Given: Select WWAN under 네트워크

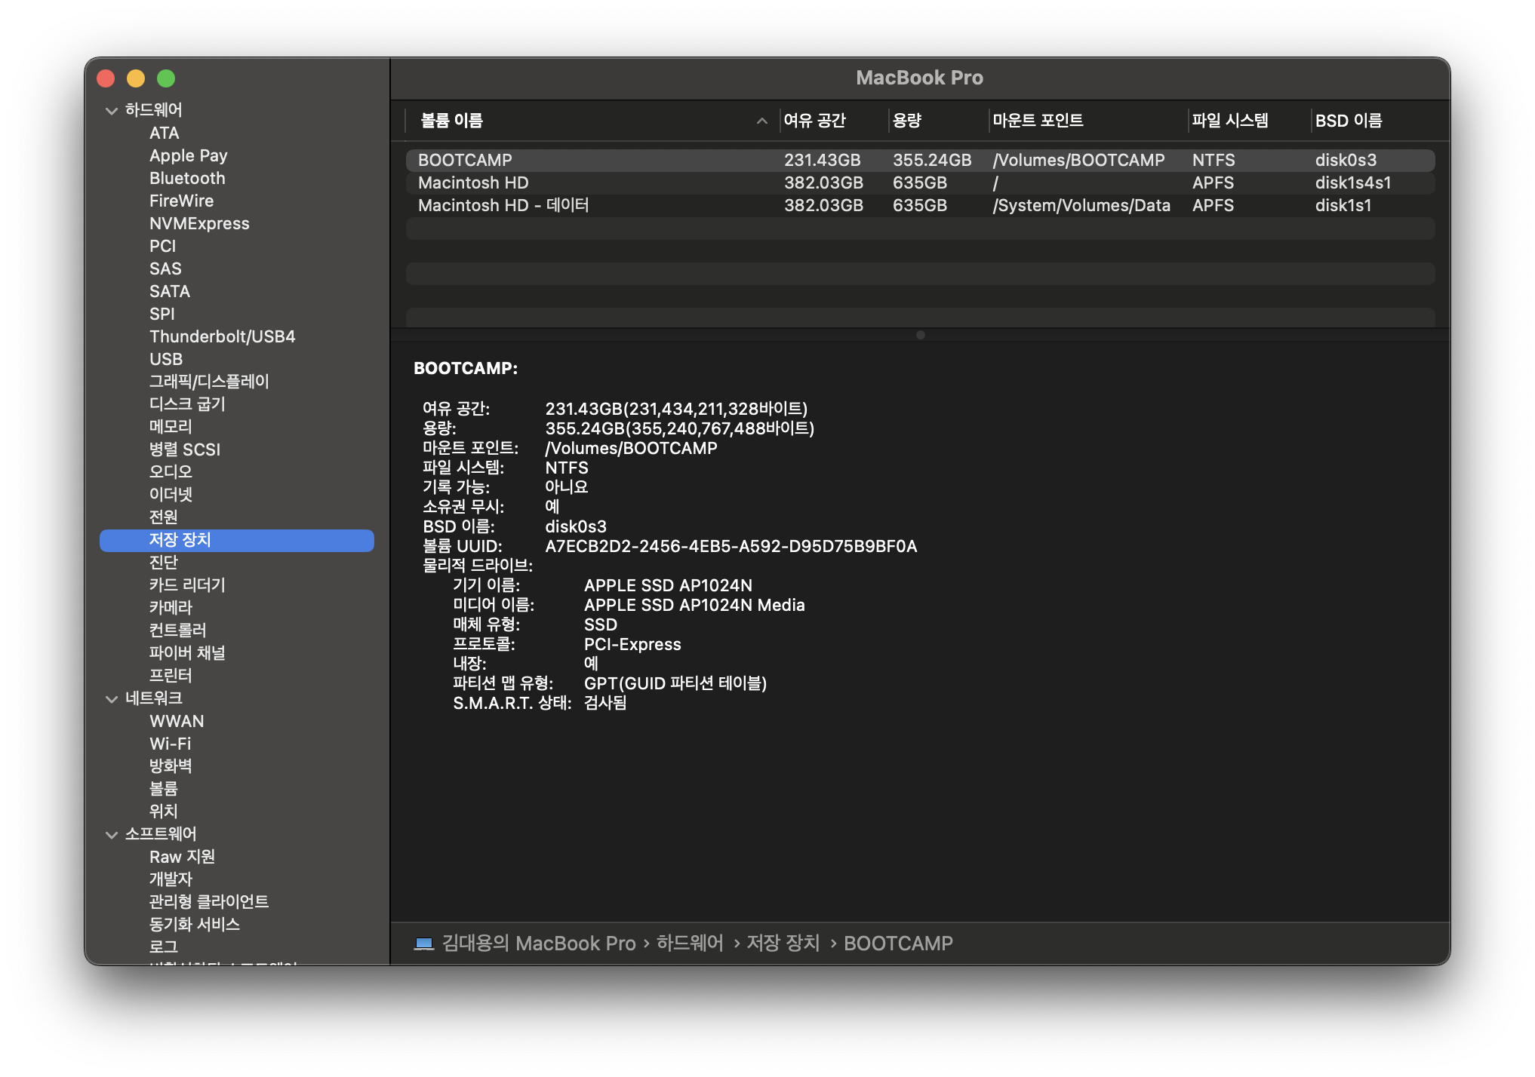Looking at the screenshot, I should (x=177, y=721).
